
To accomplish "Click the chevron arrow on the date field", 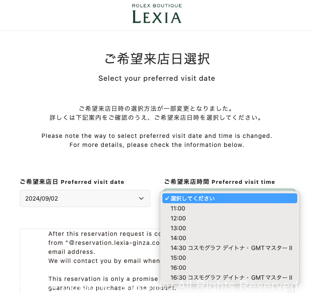I will (x=141, y=198).
